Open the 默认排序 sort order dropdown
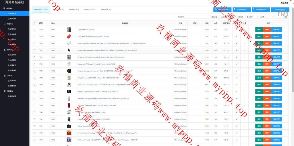Viewport: 294px width, 146px height. pos(253,17)
